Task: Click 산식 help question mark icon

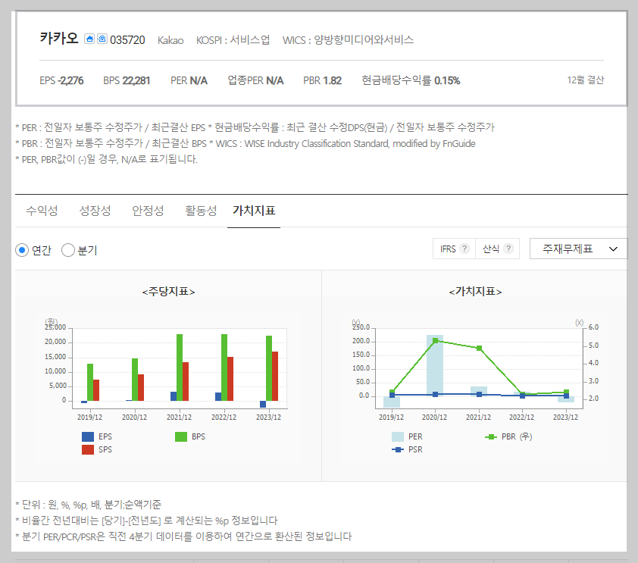Action: coord(508,249)
